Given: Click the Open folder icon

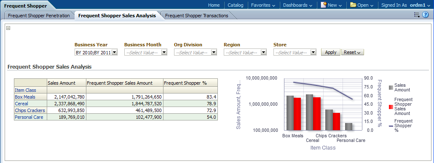Looking at the screenshot, I should [353, 5].
